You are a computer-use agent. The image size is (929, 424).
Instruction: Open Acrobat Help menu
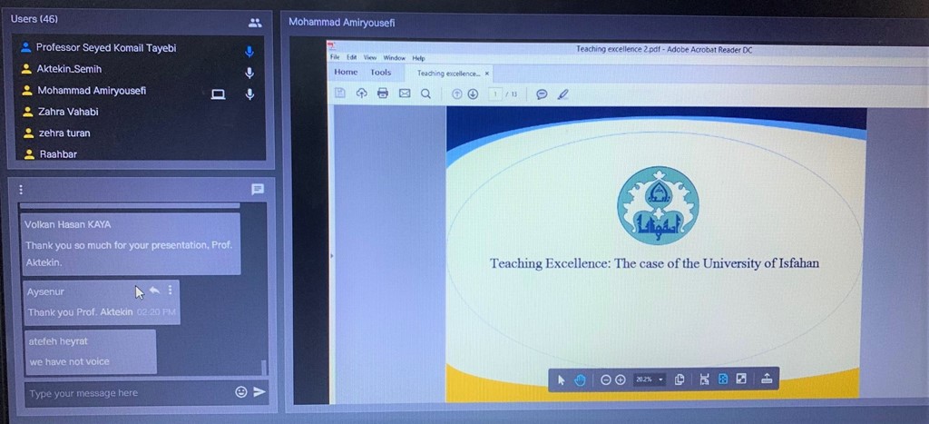click(418, 58)
